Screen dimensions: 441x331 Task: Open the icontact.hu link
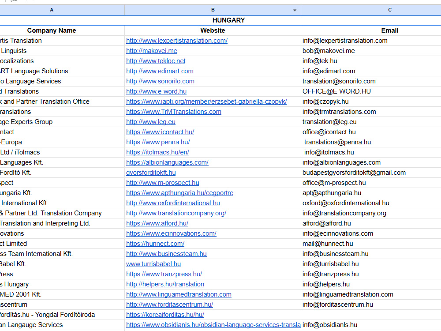(160, 132)
